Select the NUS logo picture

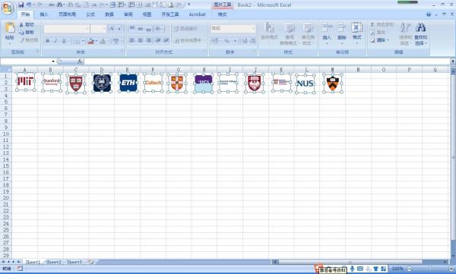[306, 83]
